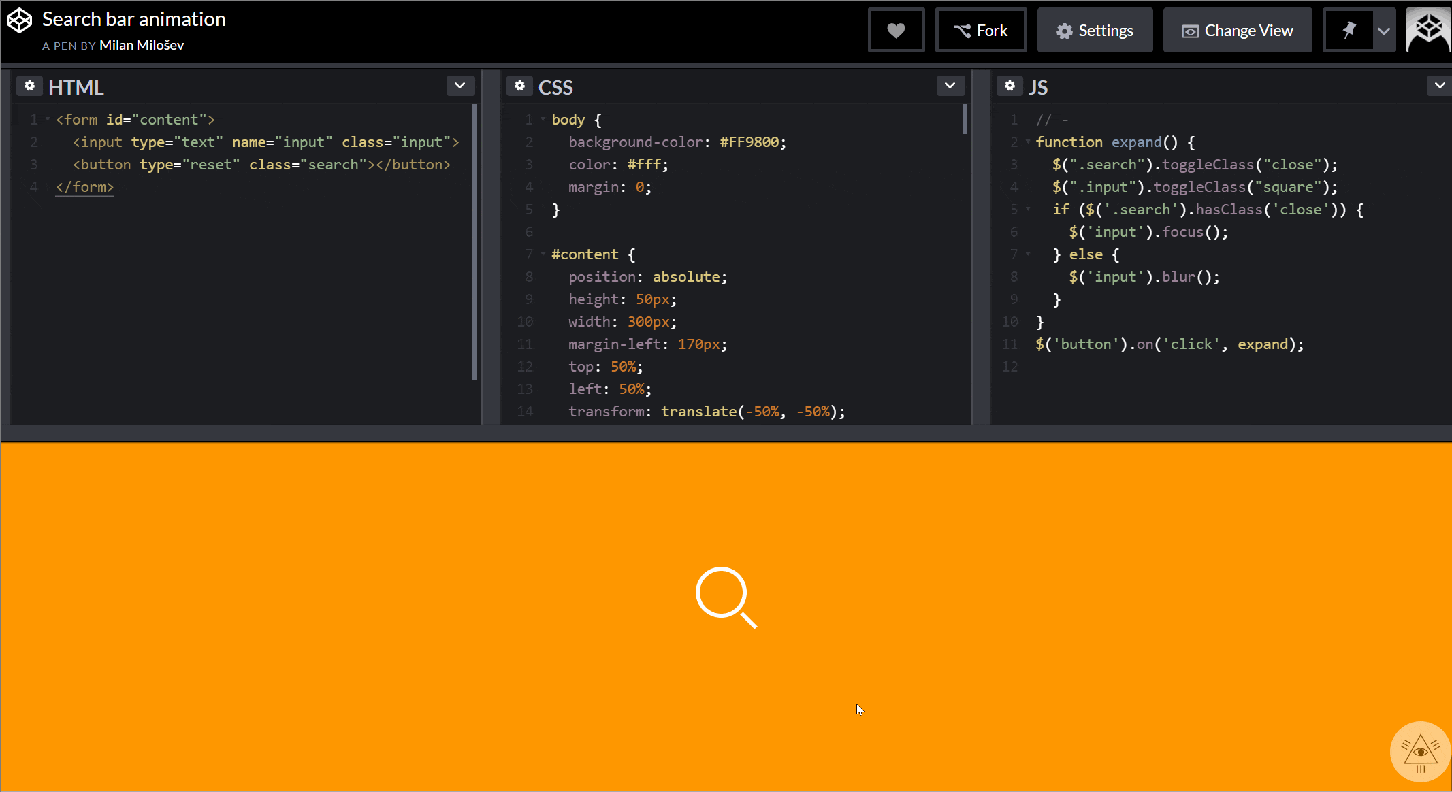Open your profile avatar menu top-right
Image resolution: width=1452 pixels, height=792 pixels.
pos(1427,29)
